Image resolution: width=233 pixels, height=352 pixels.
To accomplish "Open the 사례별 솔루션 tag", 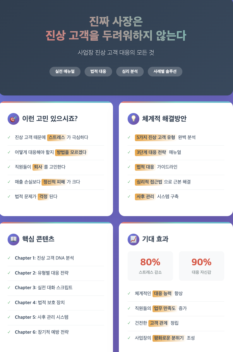I will 165,71.
